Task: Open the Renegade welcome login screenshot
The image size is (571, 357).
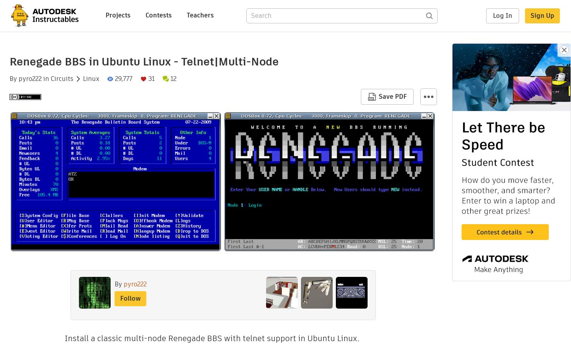Action: click(x=330, y=182)
